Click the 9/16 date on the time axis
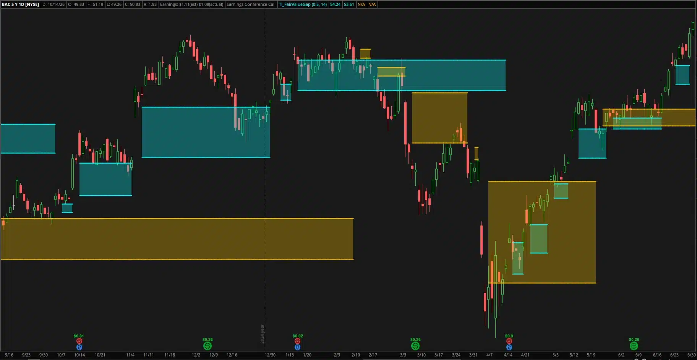This screenshot has width=697, height=360. tap(9, 355)
